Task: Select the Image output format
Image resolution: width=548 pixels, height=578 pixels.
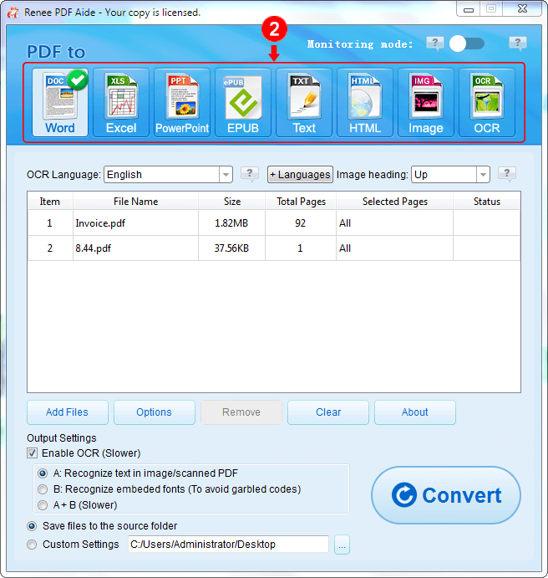Action: (x=426, y=102)
